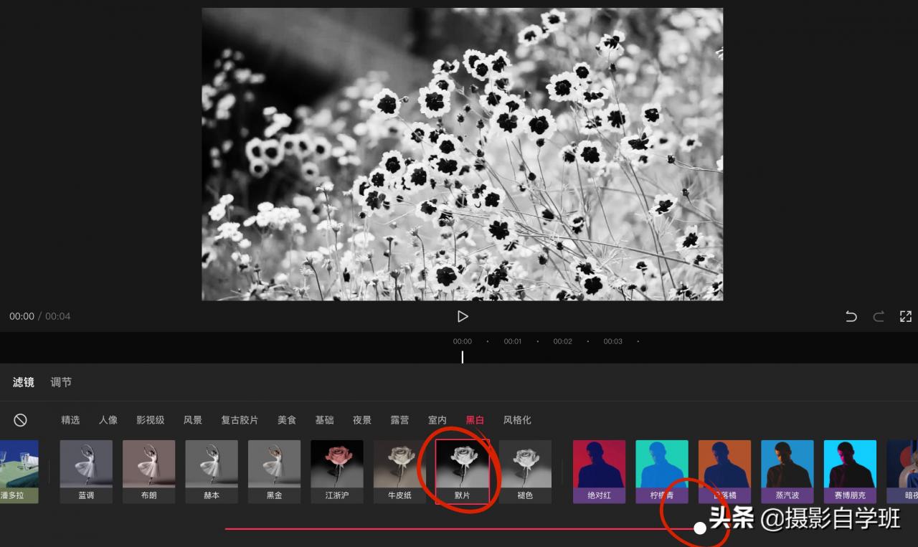Apply the 褪色 filter thumbnail
918x547 pixels.
coord(525,471)
